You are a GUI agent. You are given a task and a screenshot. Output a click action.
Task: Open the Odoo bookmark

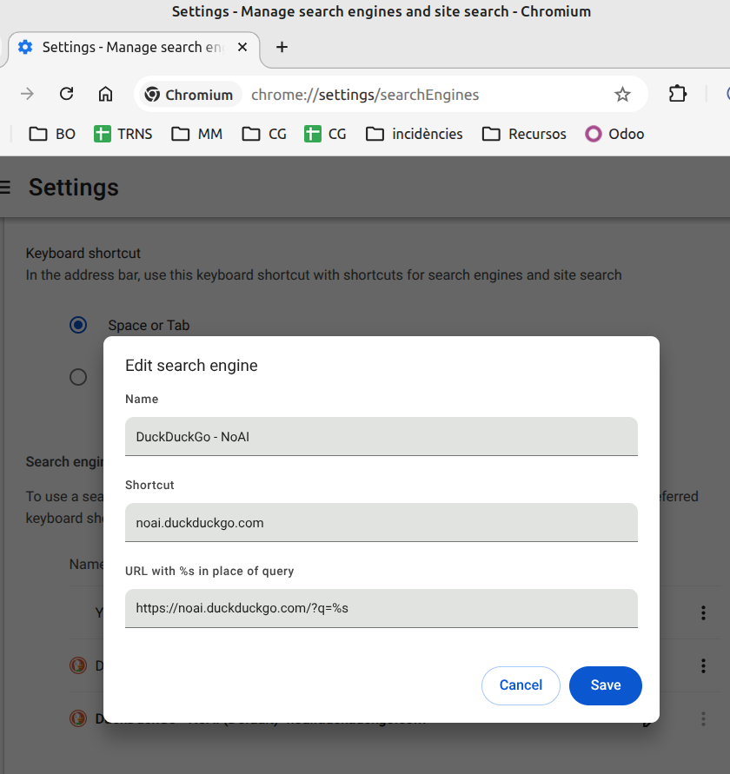pos(614,134)
